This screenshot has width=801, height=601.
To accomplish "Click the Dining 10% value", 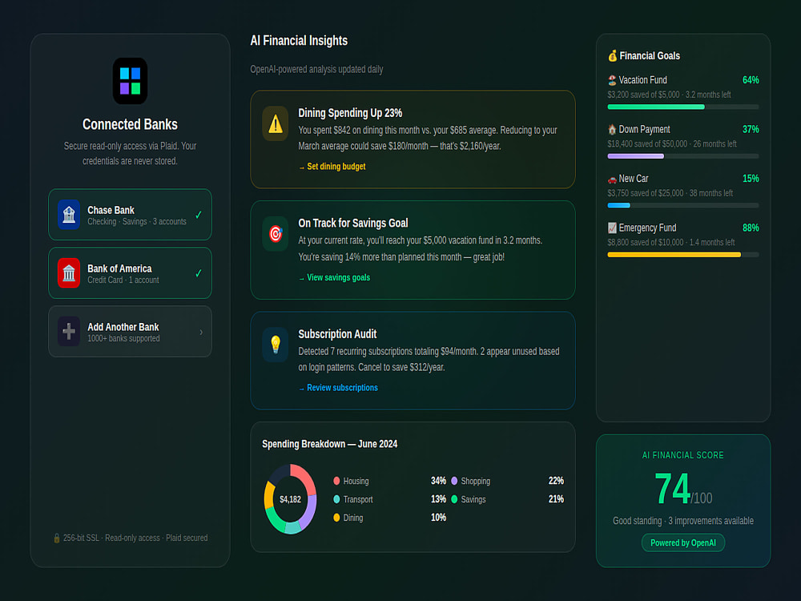I will (438, 518).
